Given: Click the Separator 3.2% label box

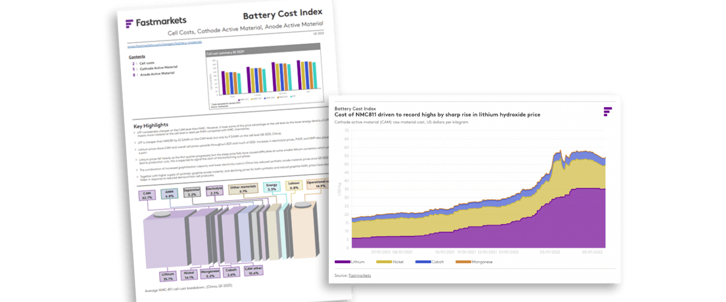Looking at the screenshot, I should 192,193.
